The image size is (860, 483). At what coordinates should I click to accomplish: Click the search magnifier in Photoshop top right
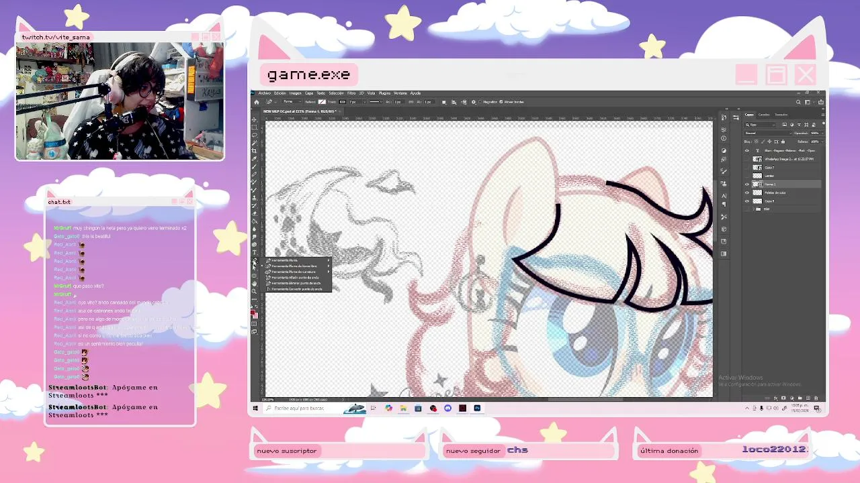pos(798,102)
